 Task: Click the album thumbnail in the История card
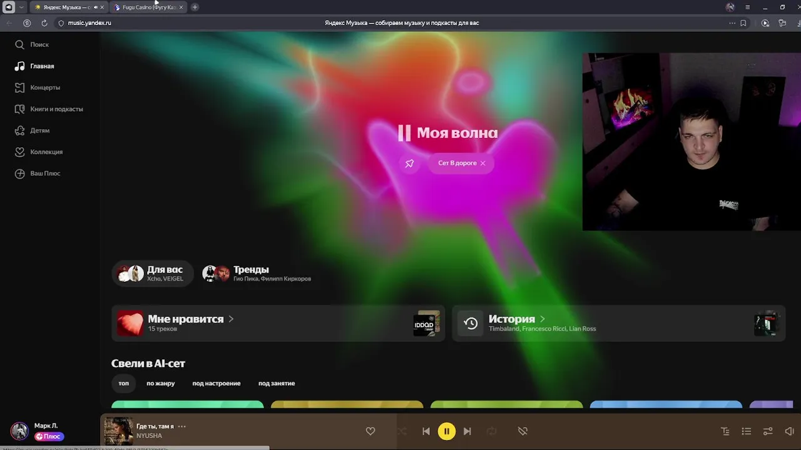pos(767,323)
